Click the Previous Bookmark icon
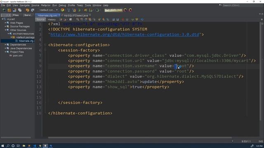 [x=99, y=19]
